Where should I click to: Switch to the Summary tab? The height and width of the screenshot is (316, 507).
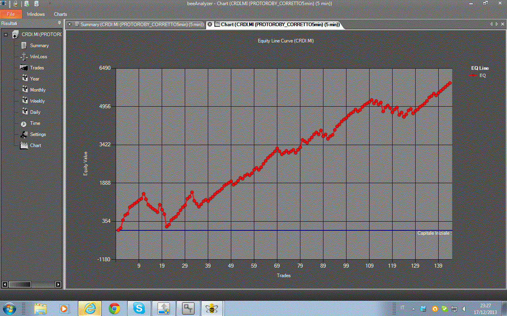pos(139,25)
